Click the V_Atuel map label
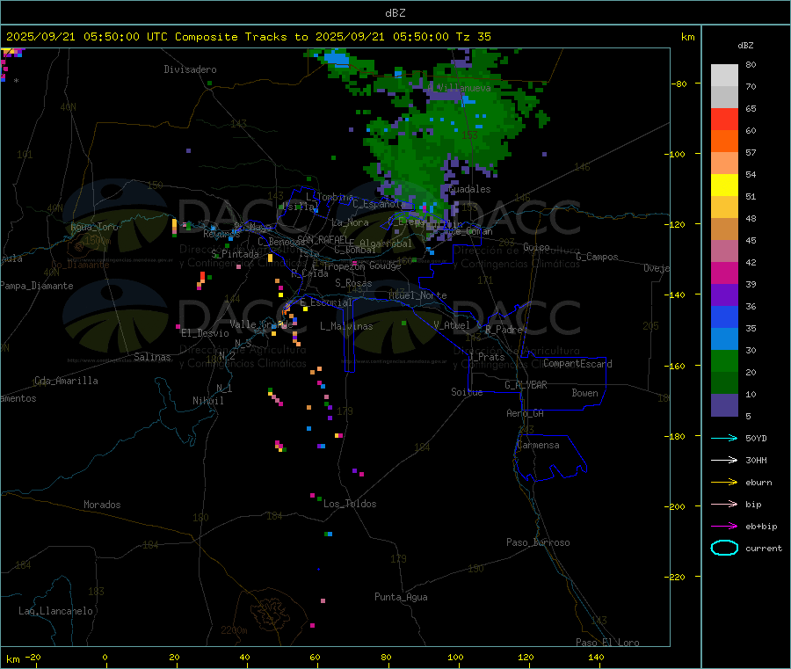Screen dimensions: 791x669 coord(452,325)
